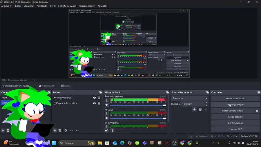The image size is (261, 147).
Task: Open Windows Start menu
Action: coord(54,143)
